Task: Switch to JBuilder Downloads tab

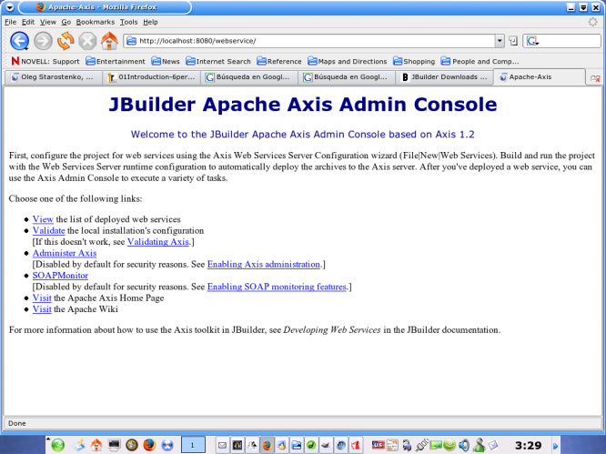Action: pos(446,77)
